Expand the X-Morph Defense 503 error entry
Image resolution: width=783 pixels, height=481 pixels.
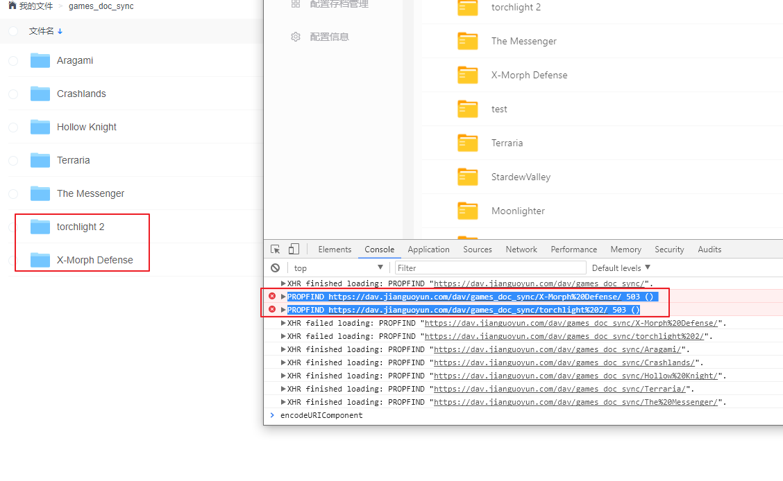[x=282, y=296]
